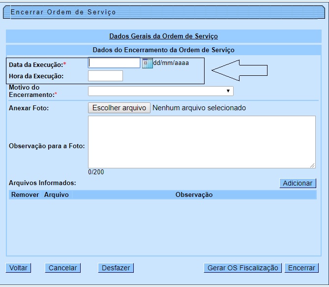329x287 pixels.
Task: Click the Remover column header
Action: coord(25,195)
